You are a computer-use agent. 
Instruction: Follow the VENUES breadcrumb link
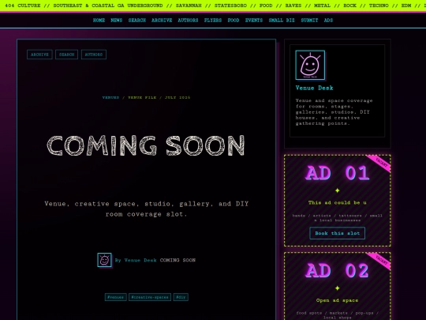(111, 97)
